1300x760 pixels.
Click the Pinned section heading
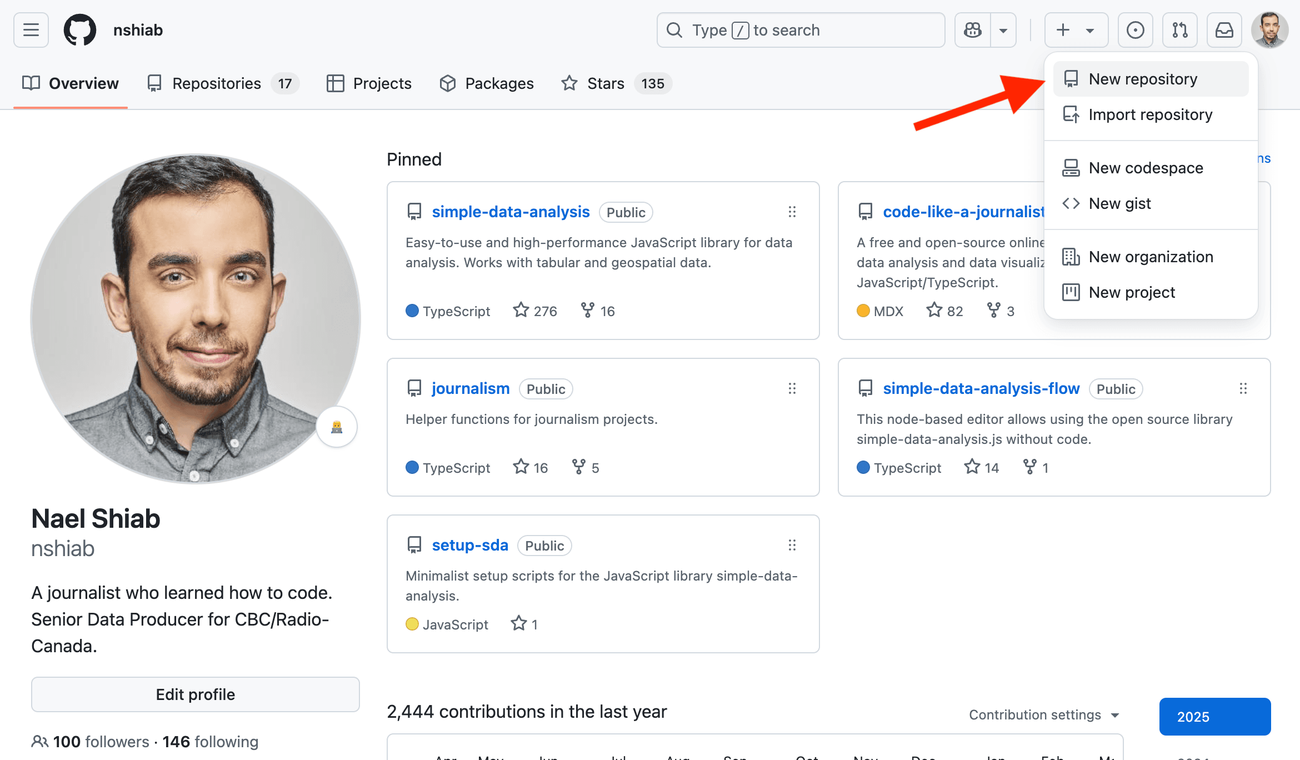click(x=414, y=159)
